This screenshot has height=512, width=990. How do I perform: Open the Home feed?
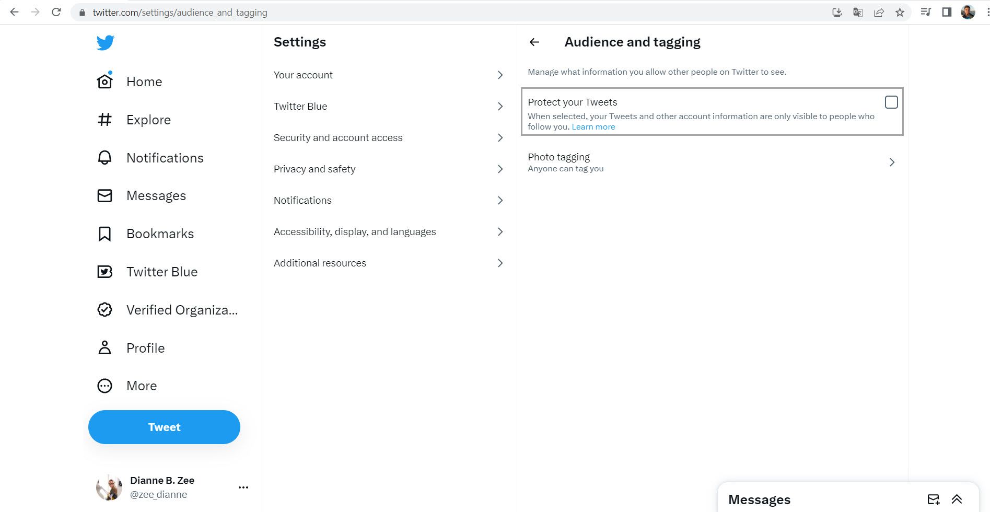tap(144, 82)
